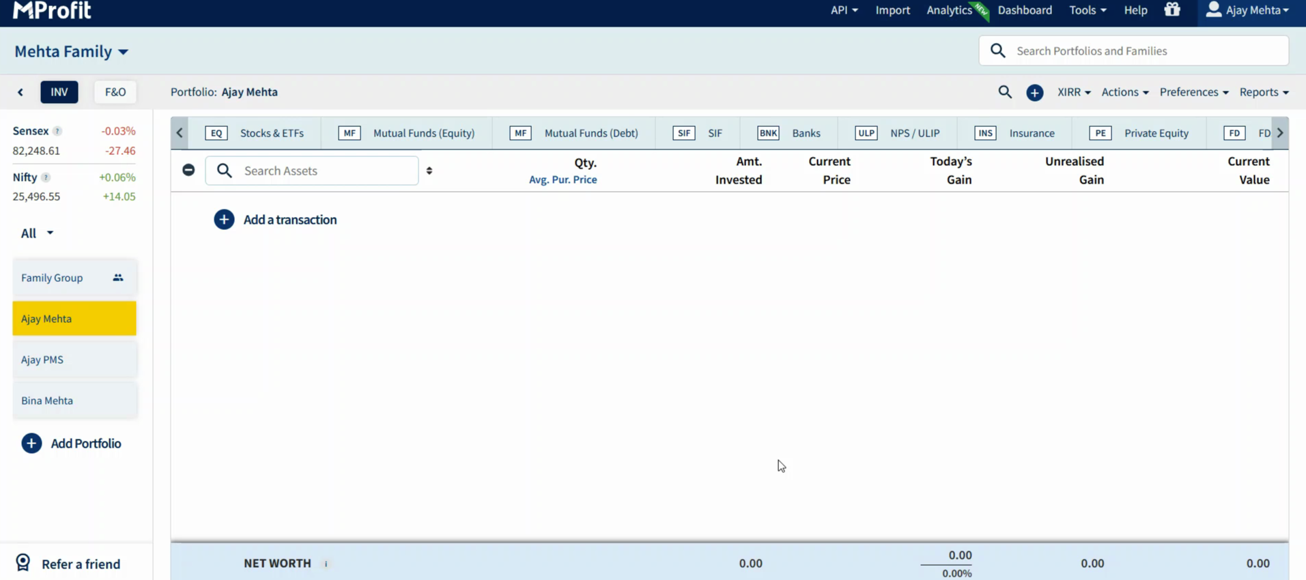Viewport: 1306px width, 580px height.
Task: Select the Ajay Mehta portfolio
Action: coord(74,319)
